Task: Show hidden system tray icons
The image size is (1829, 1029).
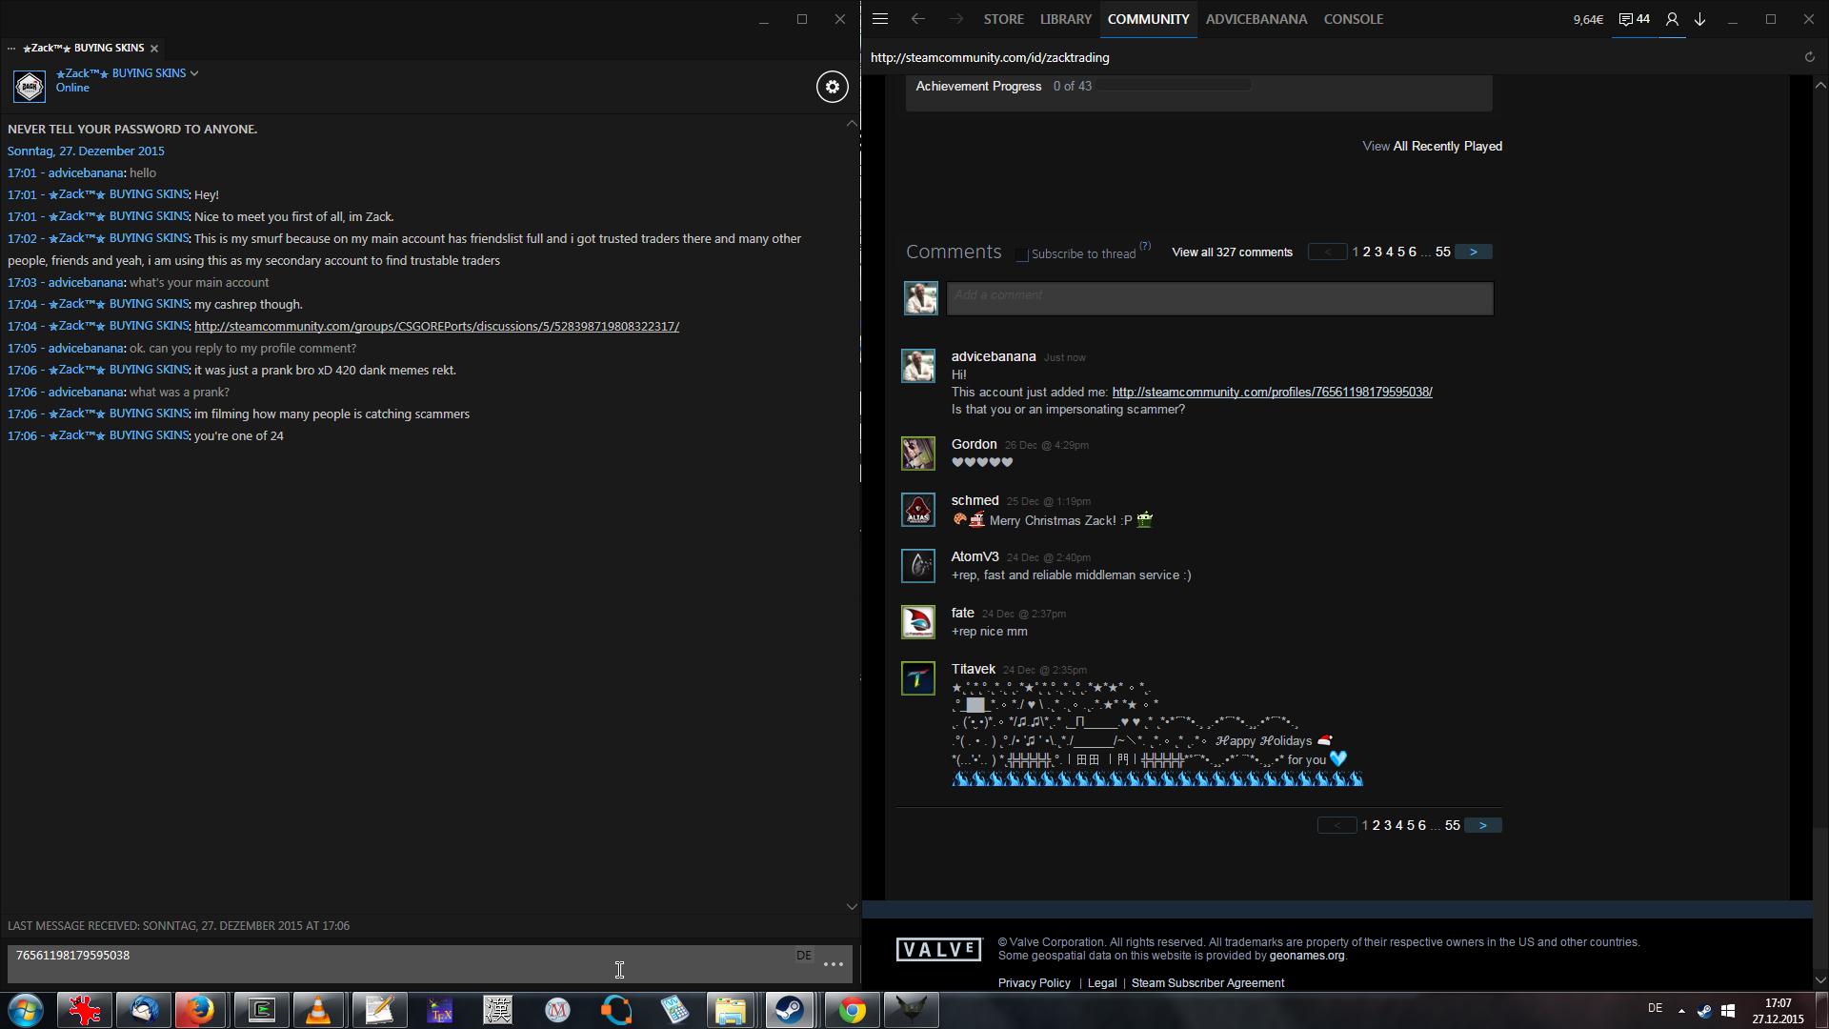Action: coord(1681,1010)
